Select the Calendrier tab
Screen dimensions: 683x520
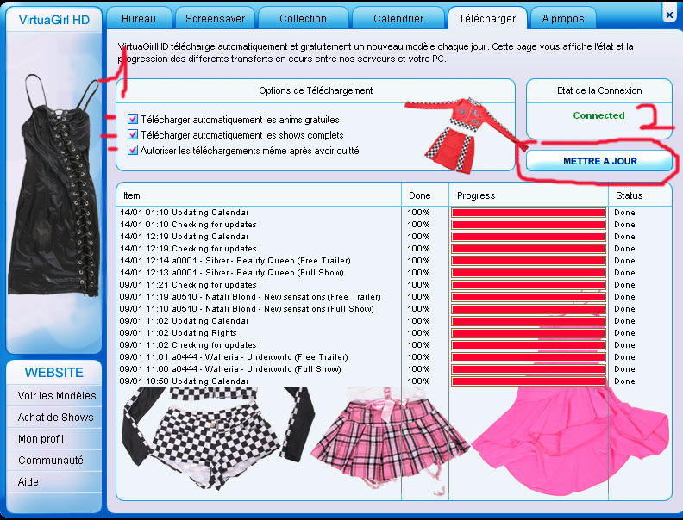point(398,18)
